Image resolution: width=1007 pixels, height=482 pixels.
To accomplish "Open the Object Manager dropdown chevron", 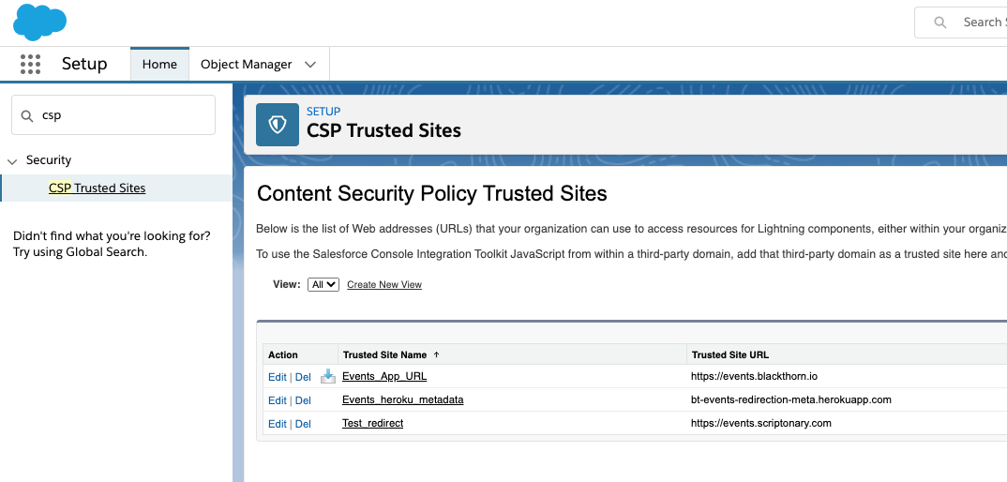I will click(311, 65).
